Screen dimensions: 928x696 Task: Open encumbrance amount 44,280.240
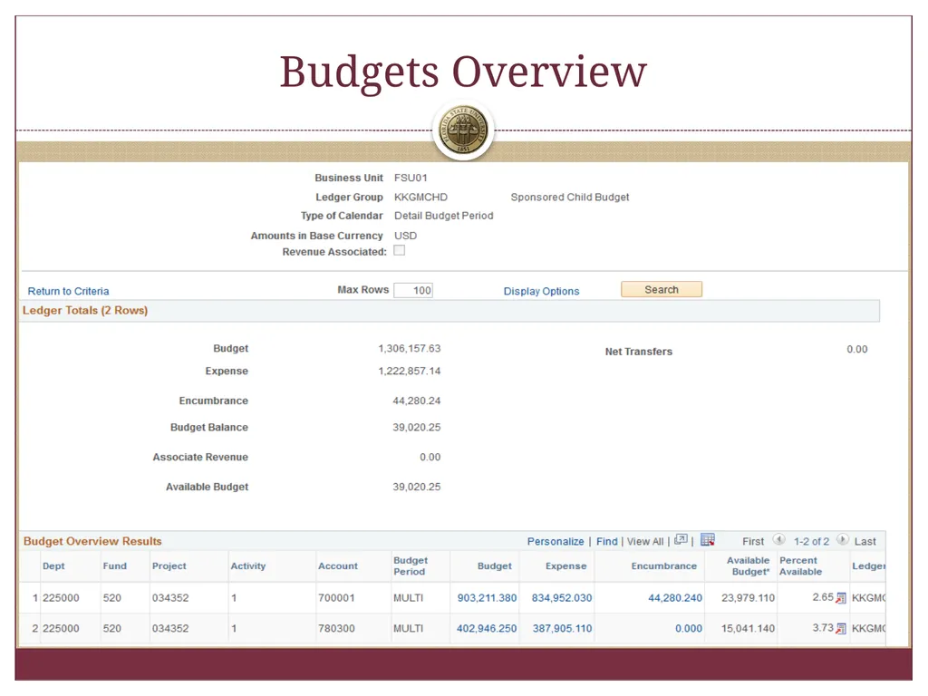click(x=675, y=598)
